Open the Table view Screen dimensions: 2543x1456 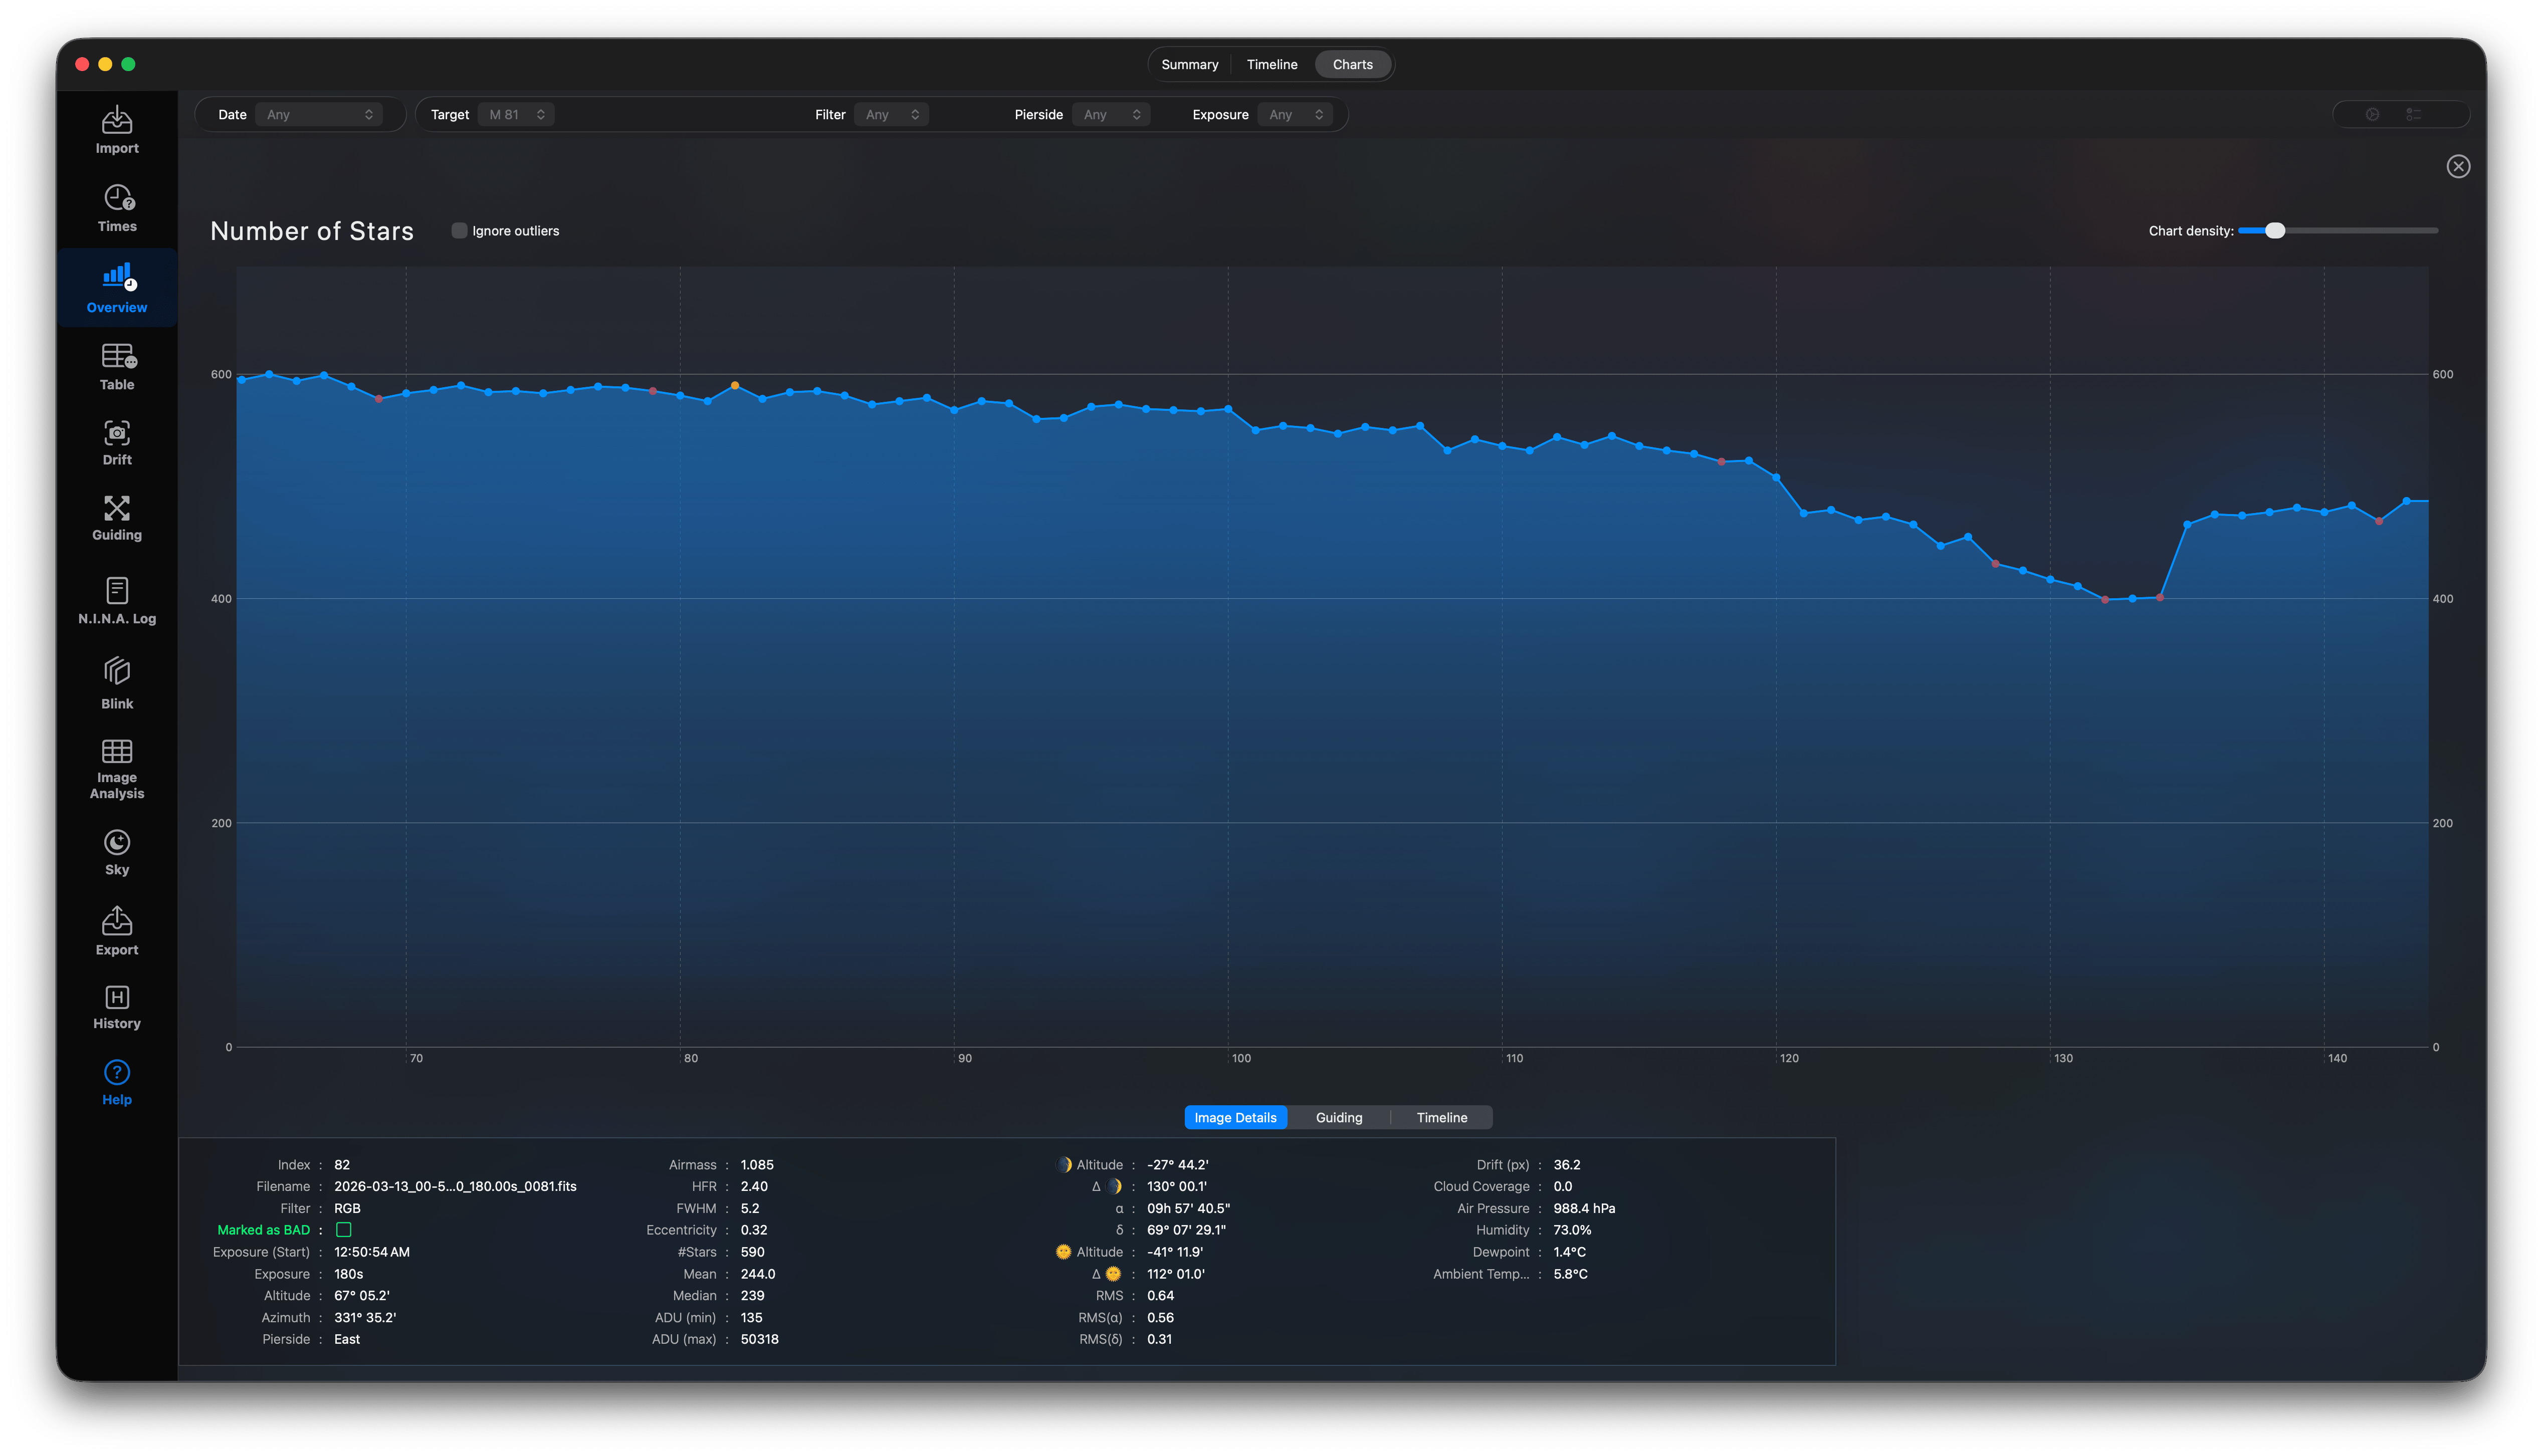click(117, 367)
